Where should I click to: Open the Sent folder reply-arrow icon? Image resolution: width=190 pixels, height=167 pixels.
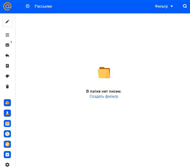pos(7,55)
